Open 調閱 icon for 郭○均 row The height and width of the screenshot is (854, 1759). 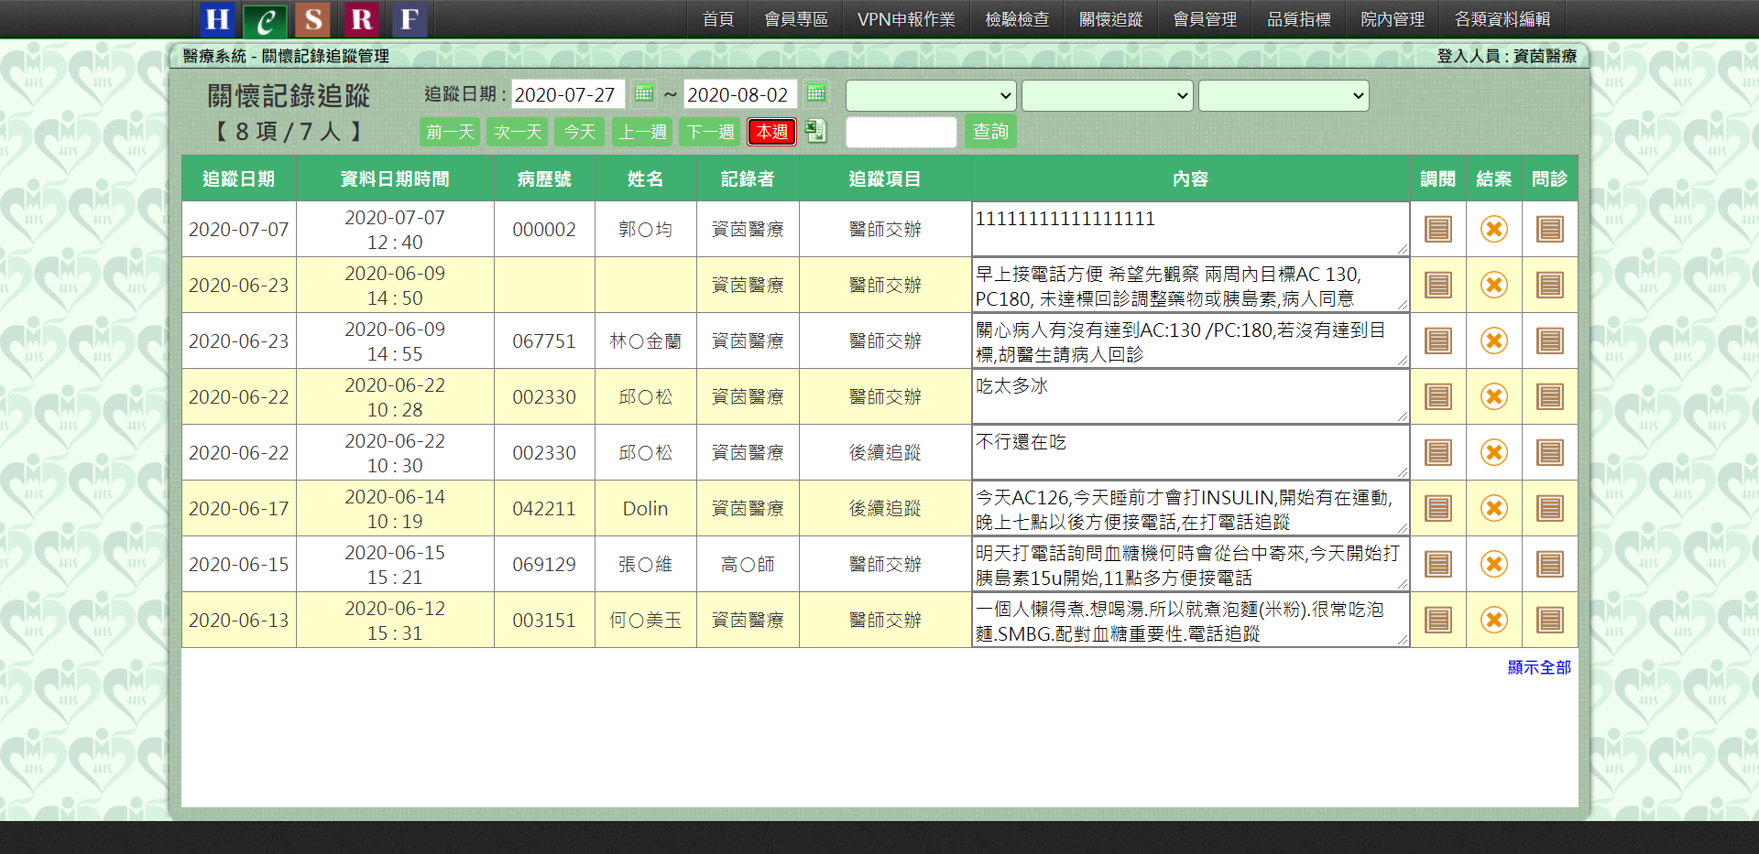pos(1438,229)
